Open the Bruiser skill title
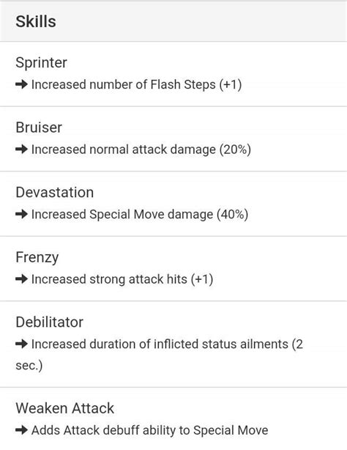 point(39,128)
